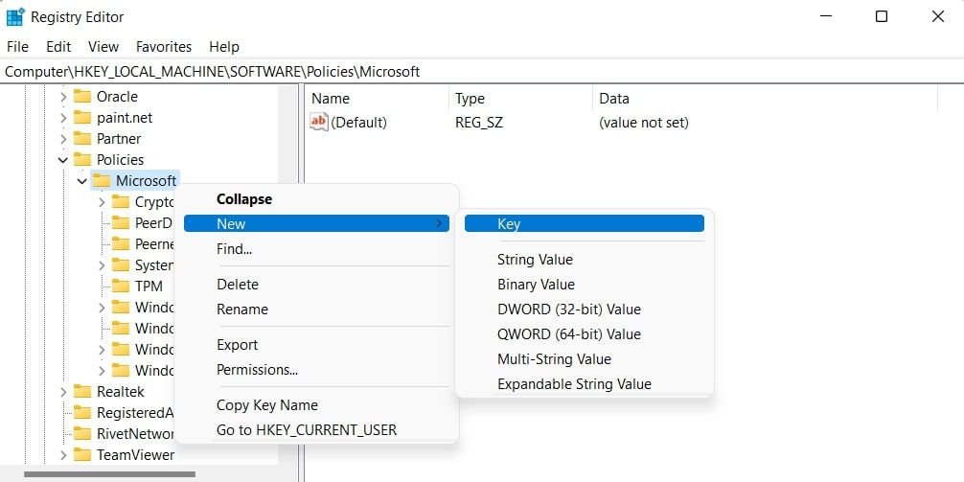The height and width of the screenshot is (482, 964).
Task: Click the TPM folder icon
Action: pyautogui.click(x=121, y=286)
